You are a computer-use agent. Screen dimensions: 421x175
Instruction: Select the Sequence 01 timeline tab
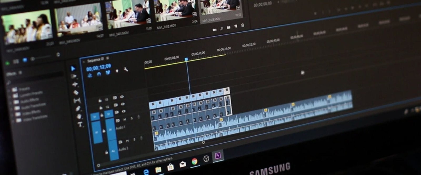pyautogui.click(x=96, y=60)
